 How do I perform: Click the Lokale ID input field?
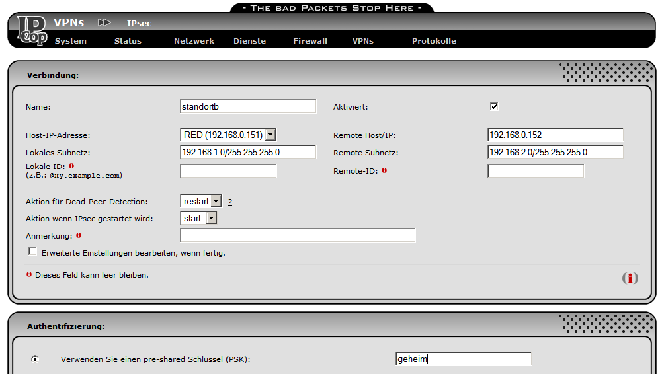[x=228, y=171]
